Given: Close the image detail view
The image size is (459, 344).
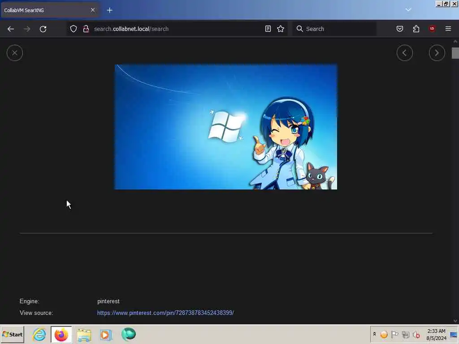Looking at the screenshot, I should coord(15,53).
